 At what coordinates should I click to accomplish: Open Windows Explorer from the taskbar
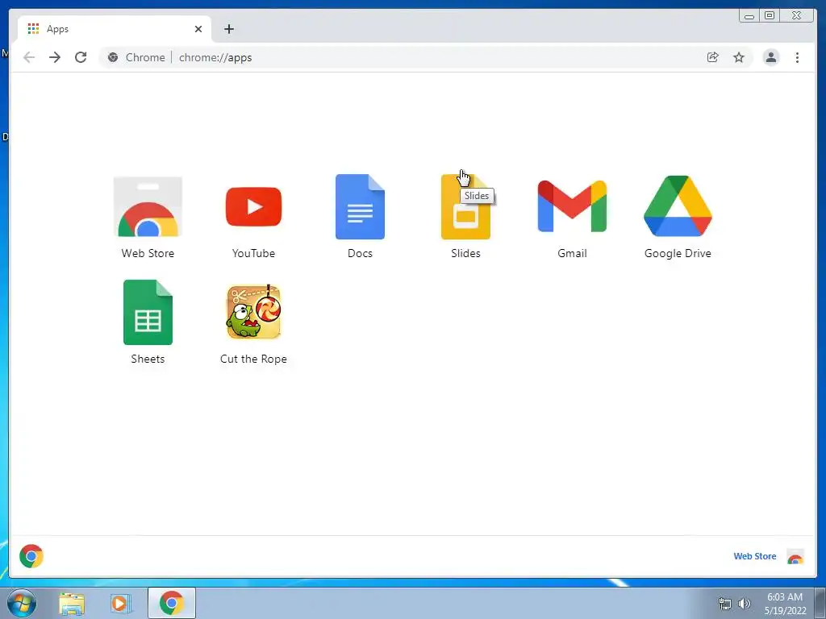click(72, 604)
